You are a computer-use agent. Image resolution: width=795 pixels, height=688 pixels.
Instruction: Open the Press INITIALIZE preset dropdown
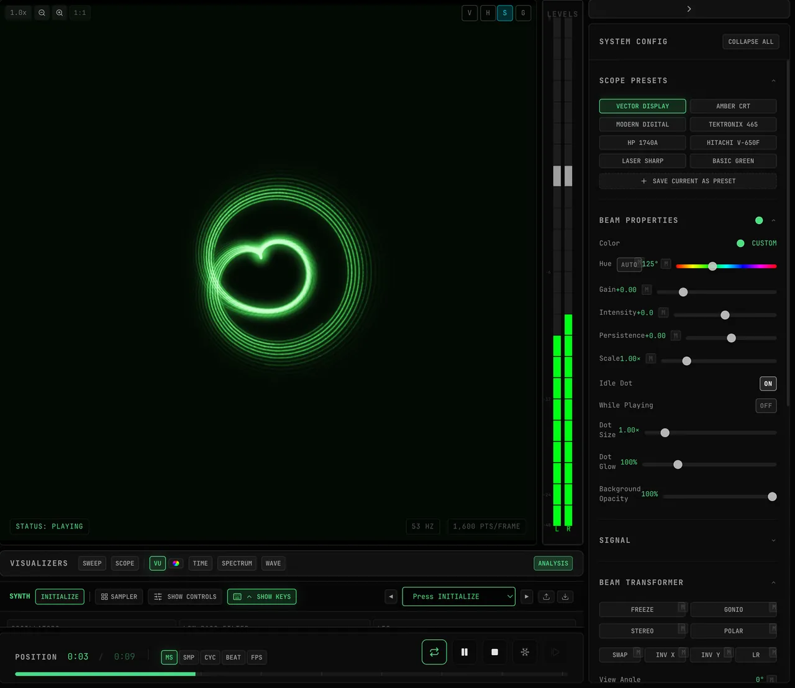coord(459,597)
